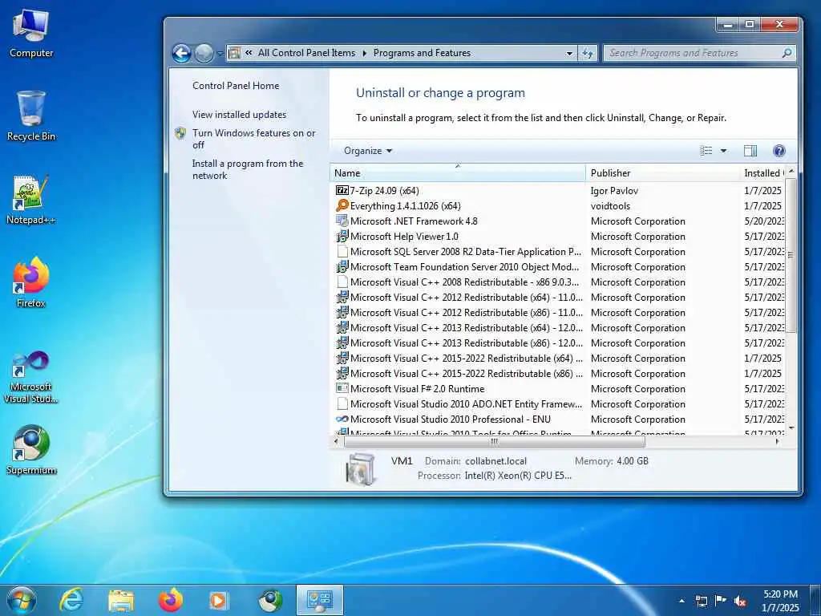Click the list scroll down arrow
This screenshot has width=821, height=616.
pos(791,428)
